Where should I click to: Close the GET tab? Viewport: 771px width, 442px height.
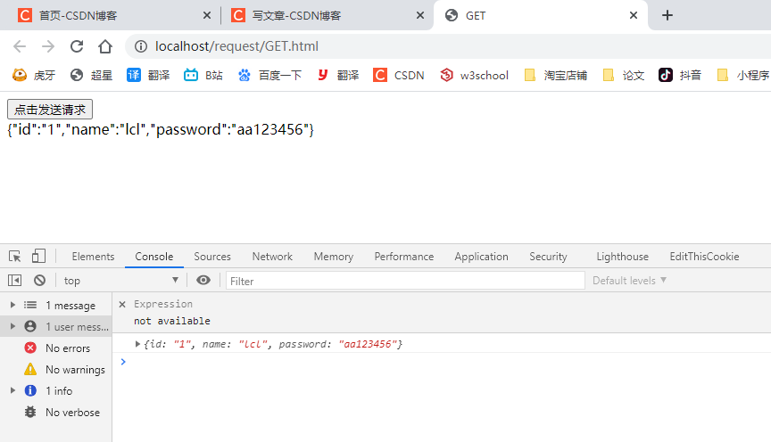point(634,15)
